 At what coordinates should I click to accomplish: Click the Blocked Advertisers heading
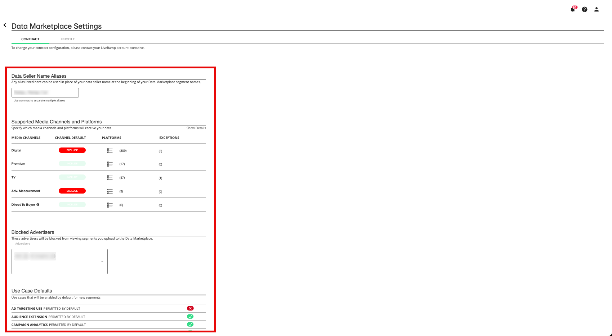pyautogui.click(x=33, y=232)
